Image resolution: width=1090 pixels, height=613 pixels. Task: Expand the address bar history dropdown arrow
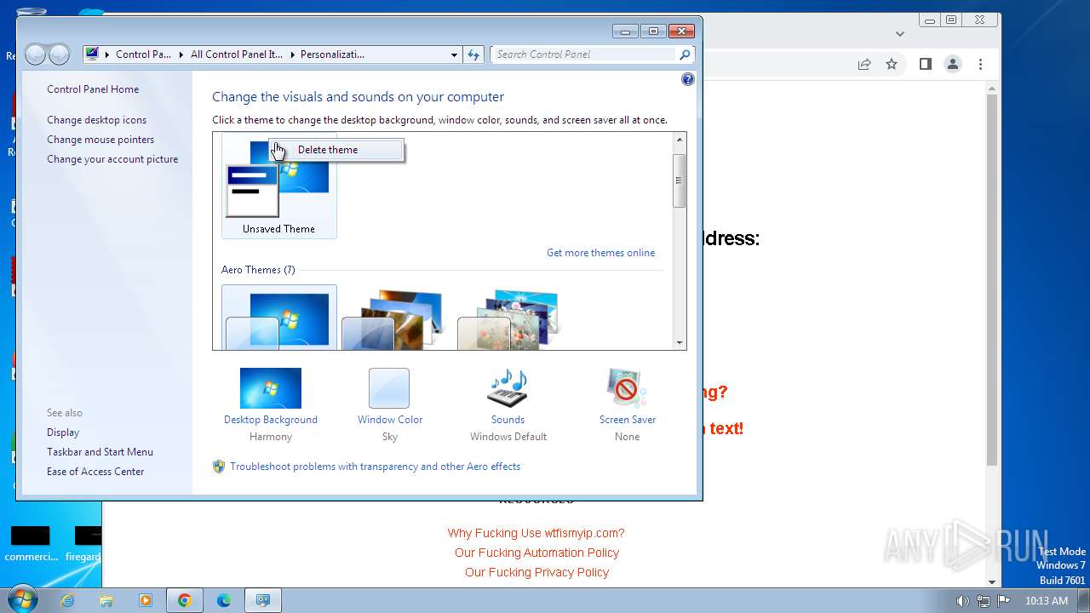pyautogui.click(x=454, y=54)
